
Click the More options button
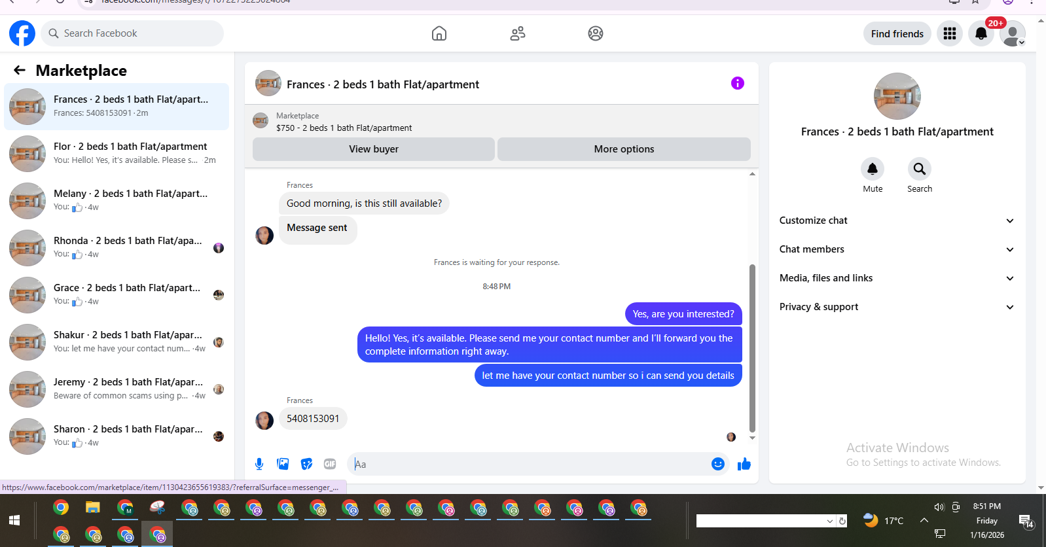pyautogui.click(x=624, y=149)
